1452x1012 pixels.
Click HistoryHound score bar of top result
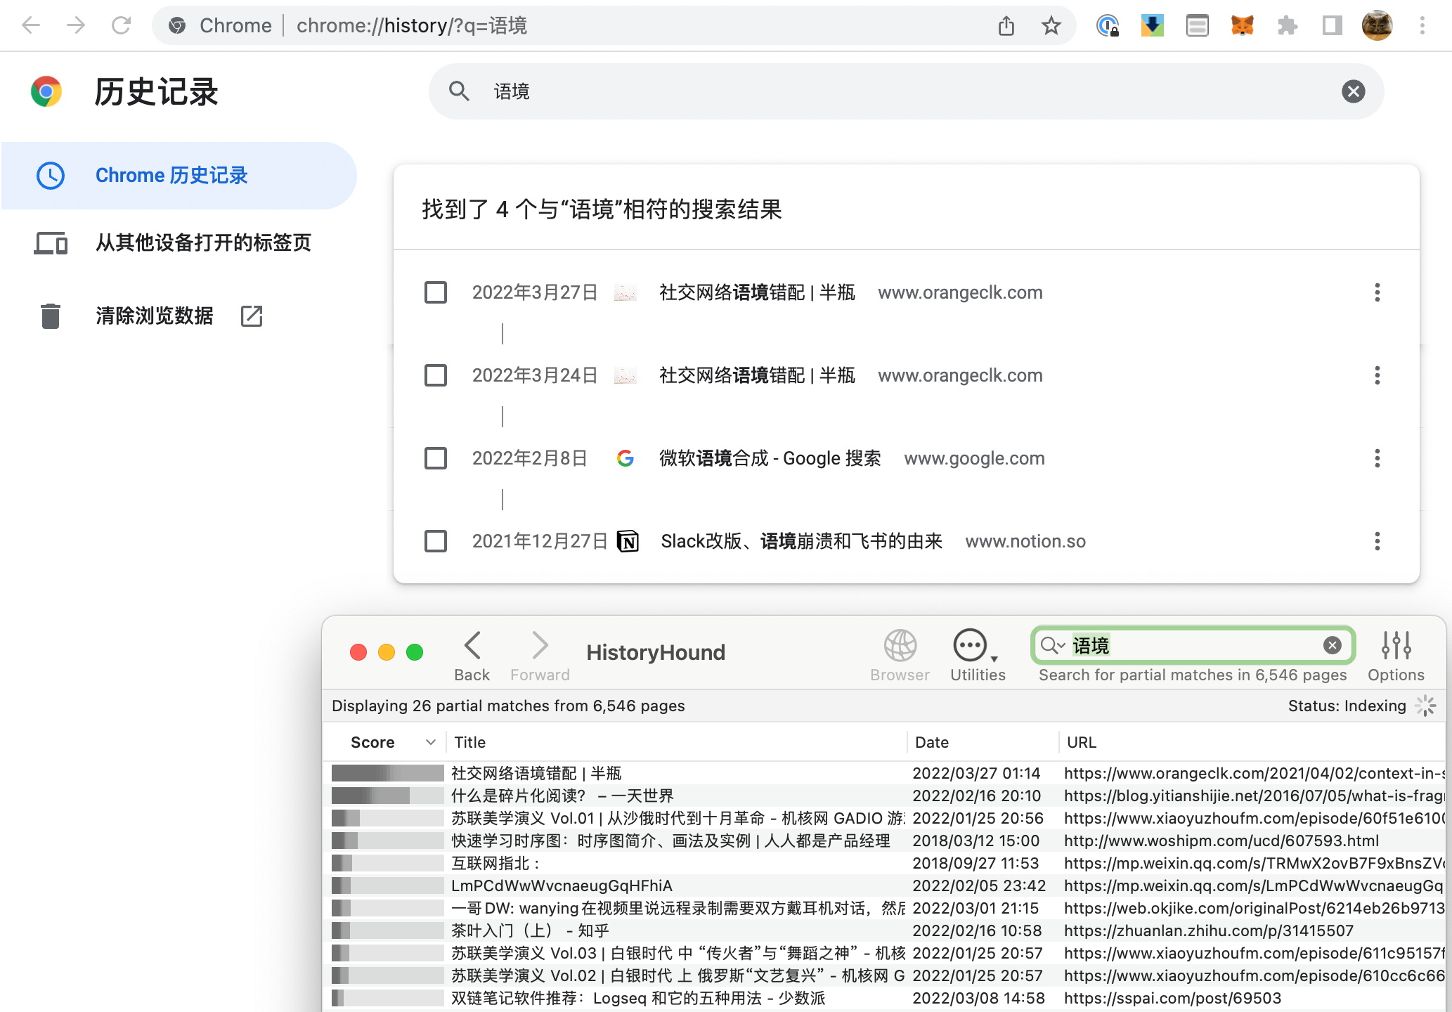coord(387,773)
